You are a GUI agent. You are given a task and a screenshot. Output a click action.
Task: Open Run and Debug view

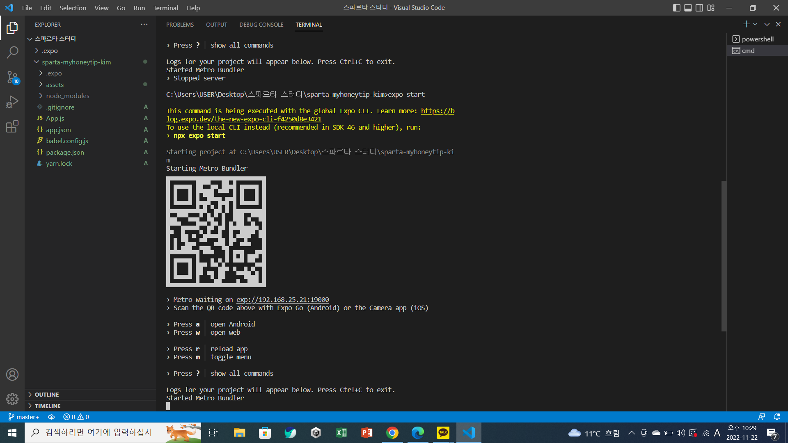click(x=12, y=102)
